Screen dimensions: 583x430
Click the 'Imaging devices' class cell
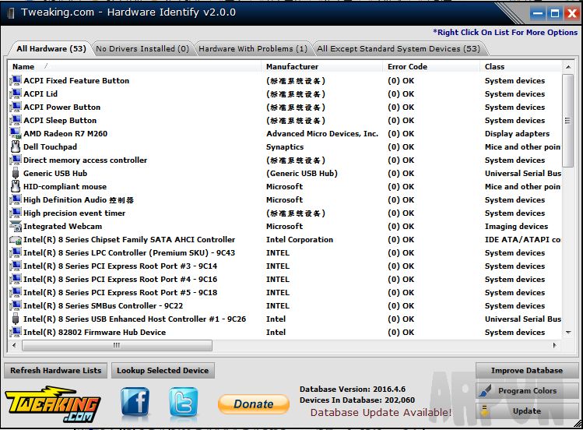pos(516,226)
